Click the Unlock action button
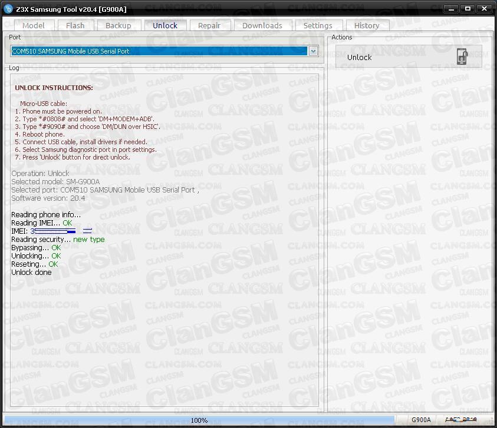This screenshot has height=428, width=497. tap(409, 57)
